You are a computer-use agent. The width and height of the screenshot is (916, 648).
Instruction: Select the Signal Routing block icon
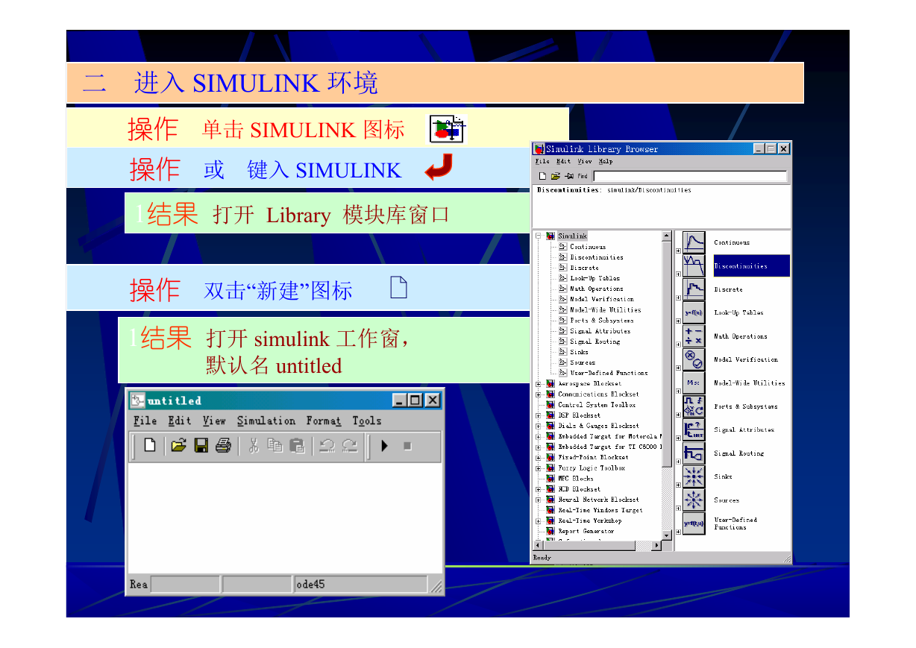click(x=694, y=453)
